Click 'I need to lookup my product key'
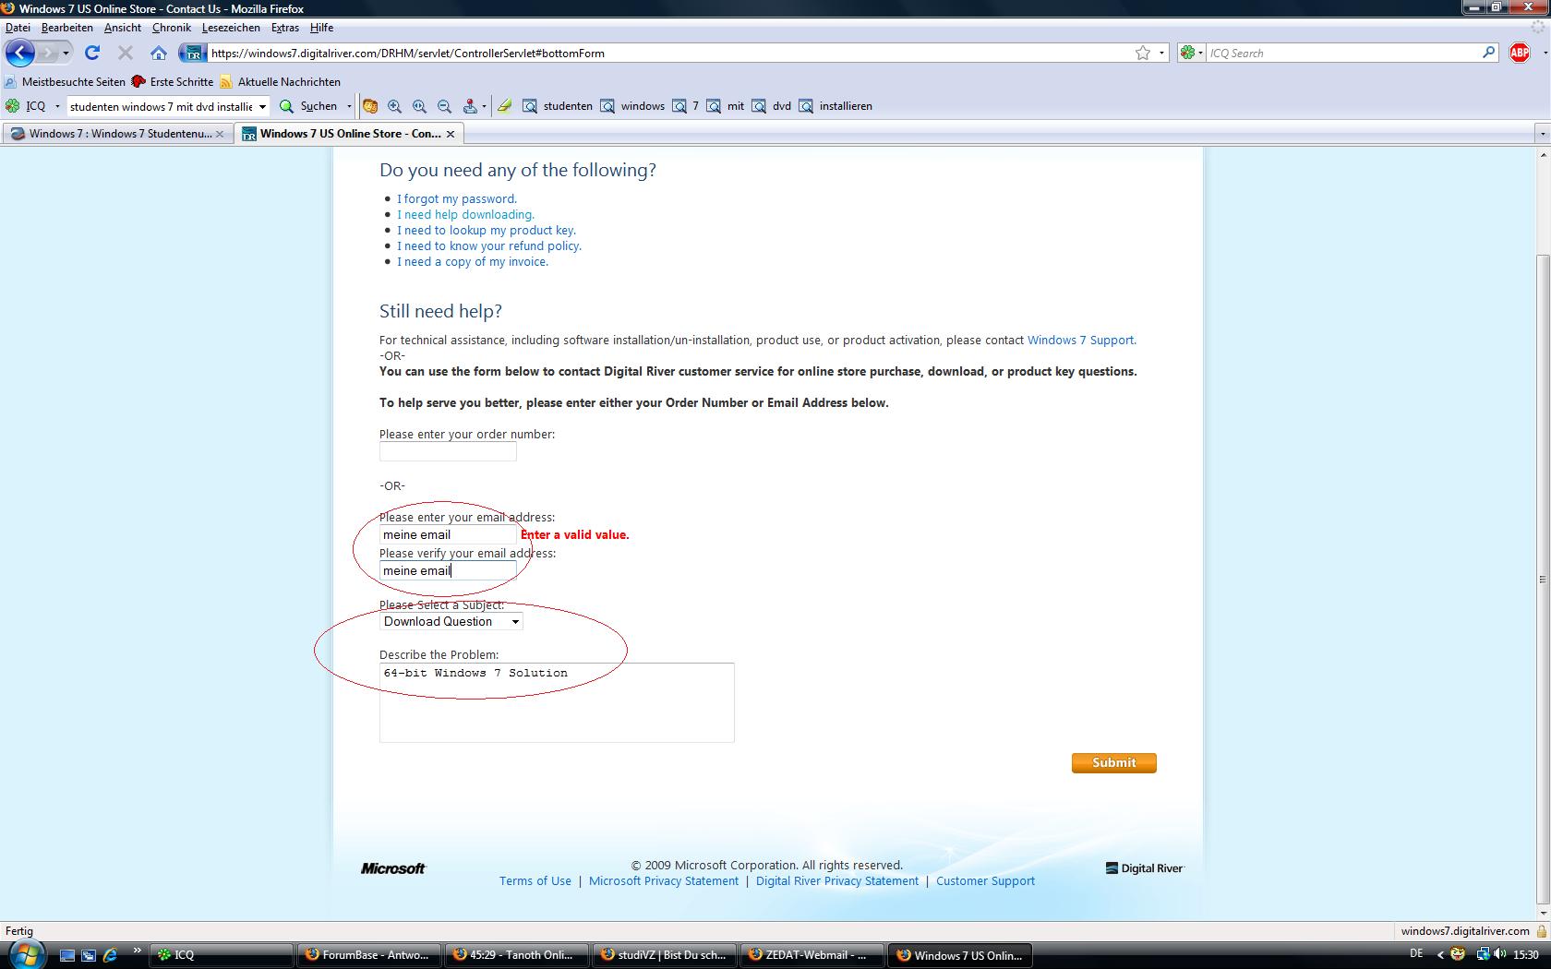The width and height of the screenshot is (1551, 969). click(487, 230)
